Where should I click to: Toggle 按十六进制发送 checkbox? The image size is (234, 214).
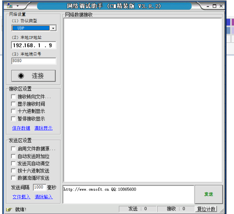pyautogui.click(x=13, y=171)
